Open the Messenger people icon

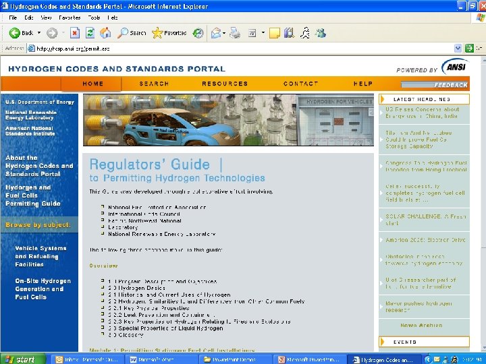pyautogui.click(x=321, y=33)
